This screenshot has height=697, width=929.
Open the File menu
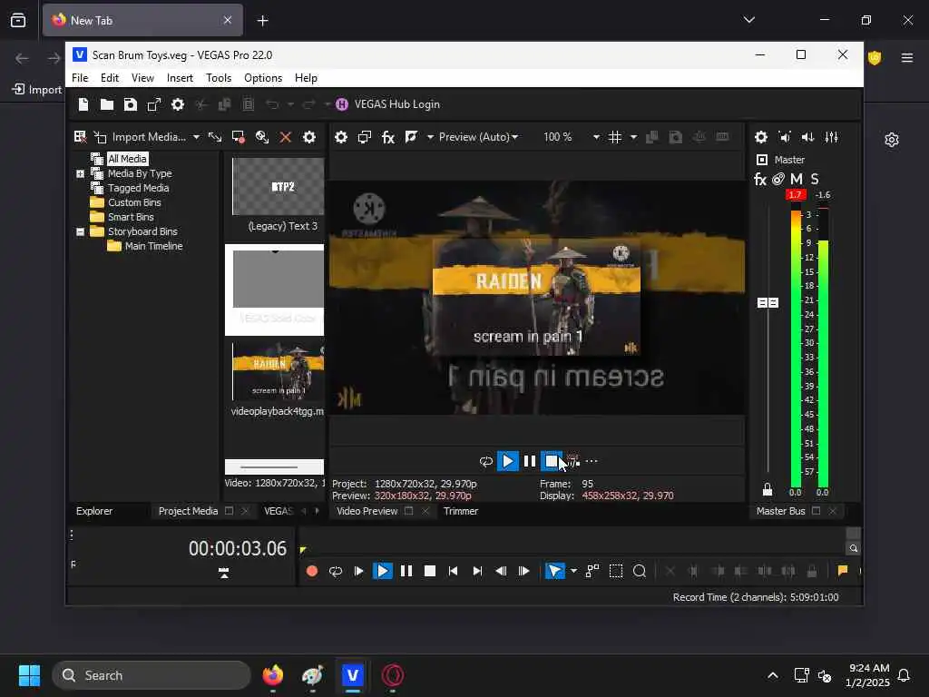pyautogui.click(x=80, y=78)
